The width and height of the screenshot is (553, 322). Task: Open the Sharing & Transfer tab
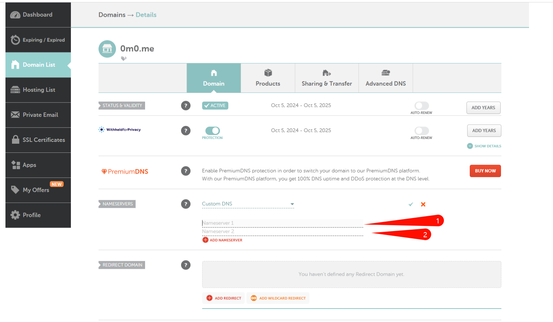pyautogui.click(x=326, y=78)
